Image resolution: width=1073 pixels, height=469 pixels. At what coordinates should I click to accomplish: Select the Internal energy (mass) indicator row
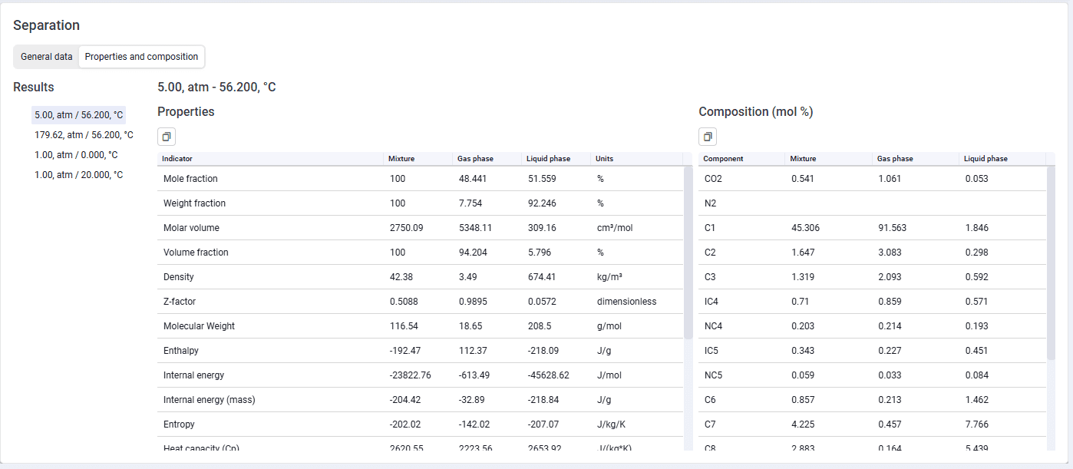[421, 400]
